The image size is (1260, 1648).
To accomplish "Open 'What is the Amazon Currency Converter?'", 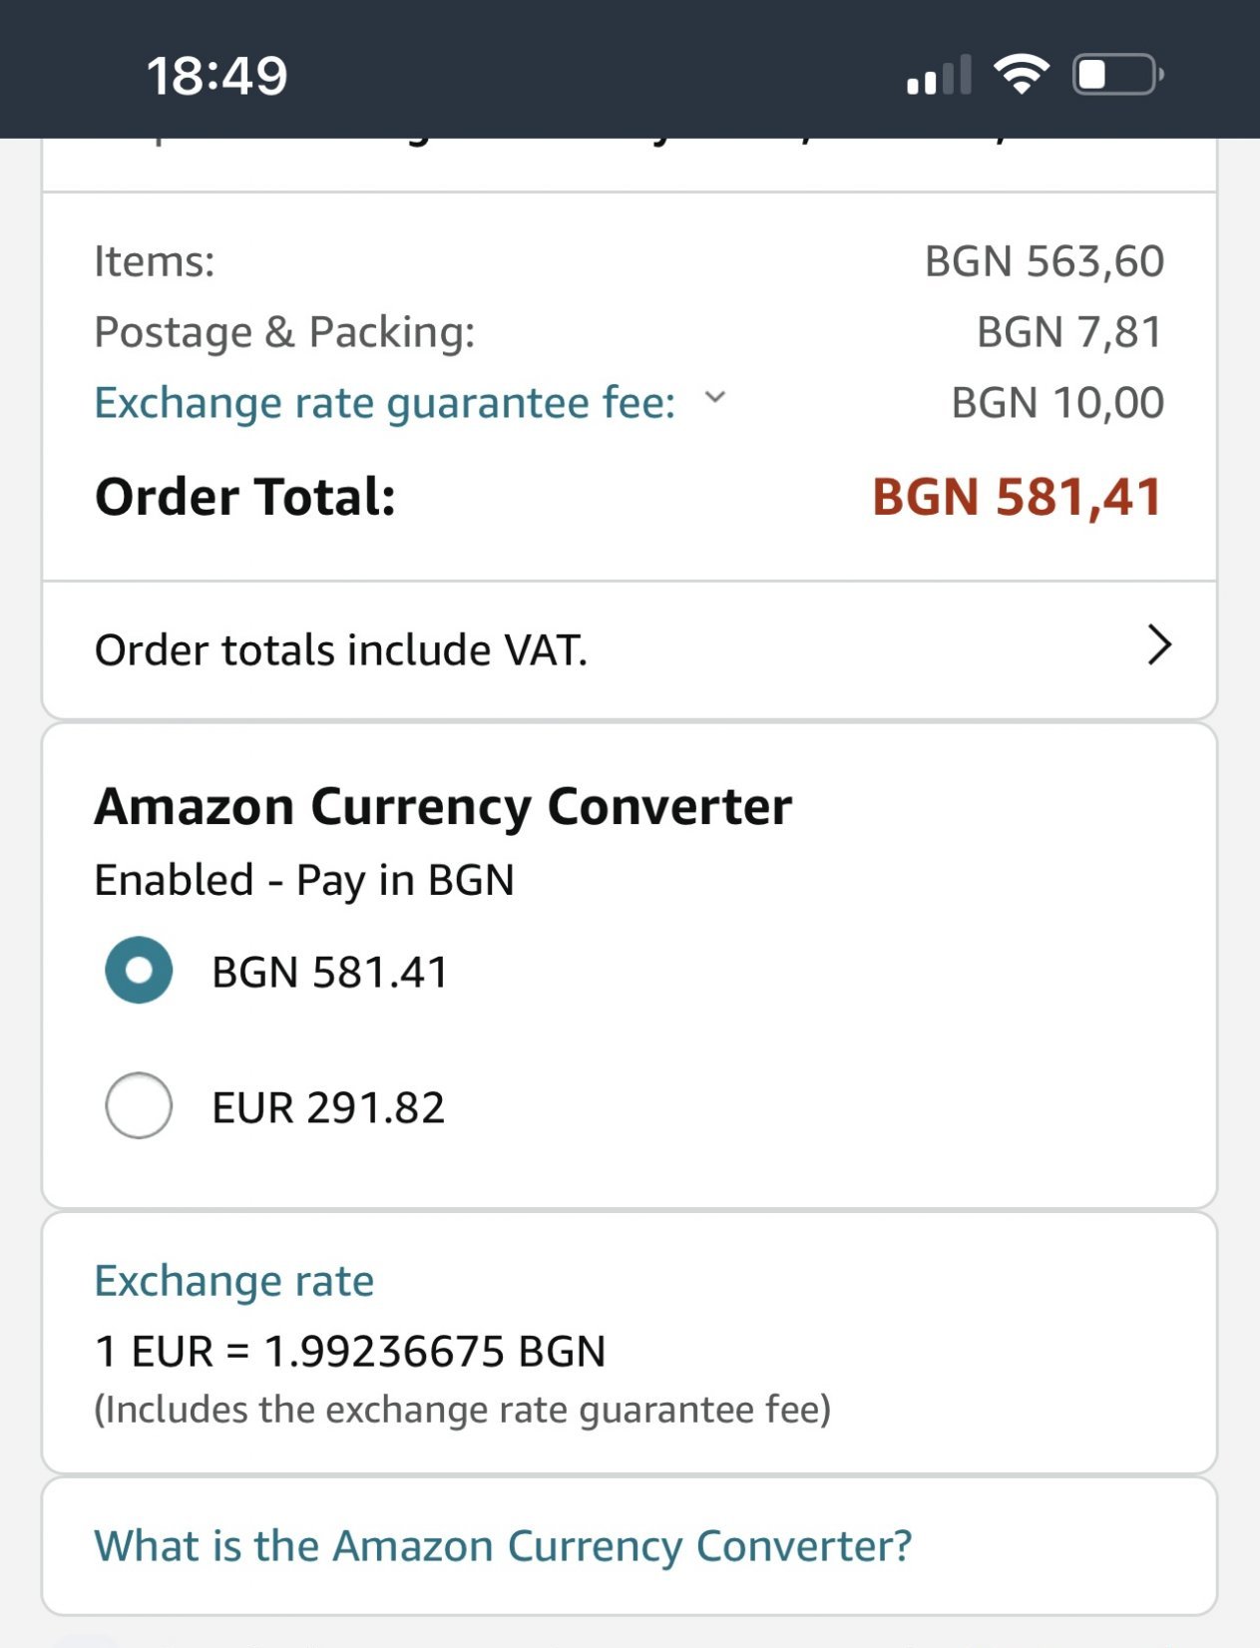I will point(503,1546).
